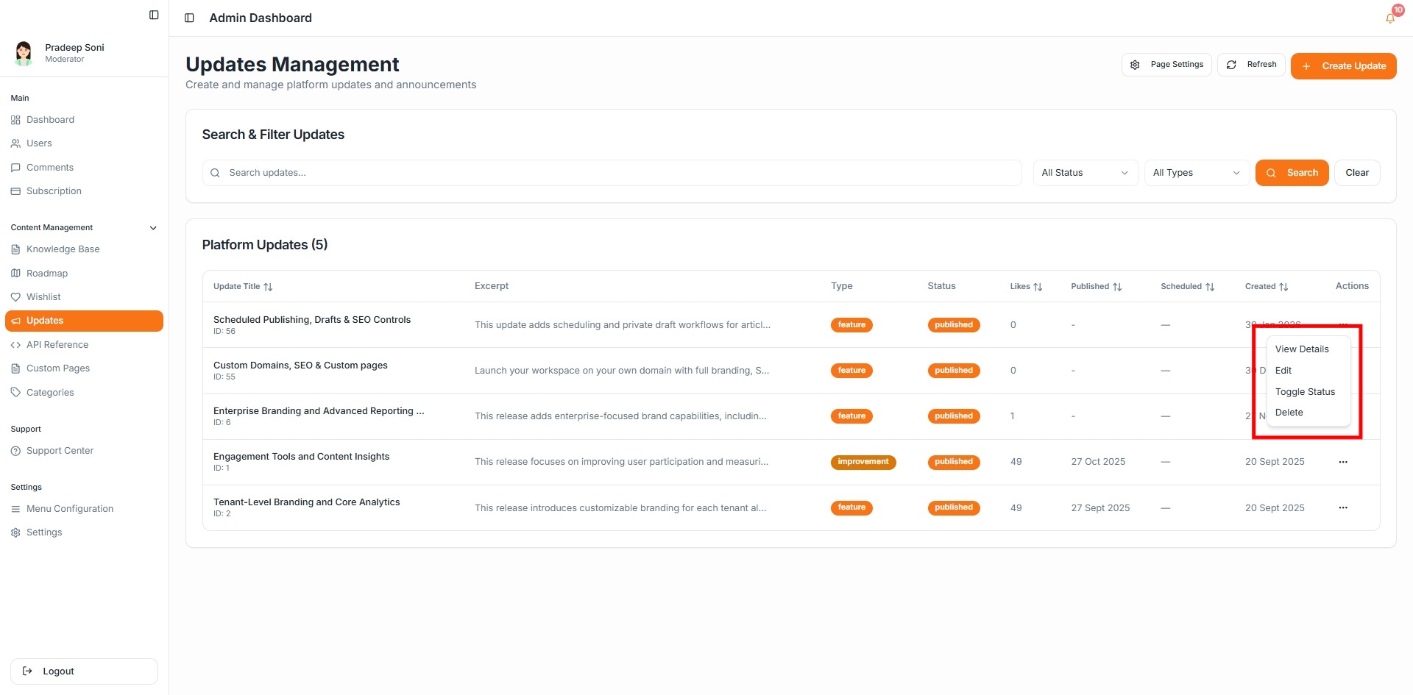Collapse sidebar using top panel icon
The image size is (1413, 695).
pos(154,15)
